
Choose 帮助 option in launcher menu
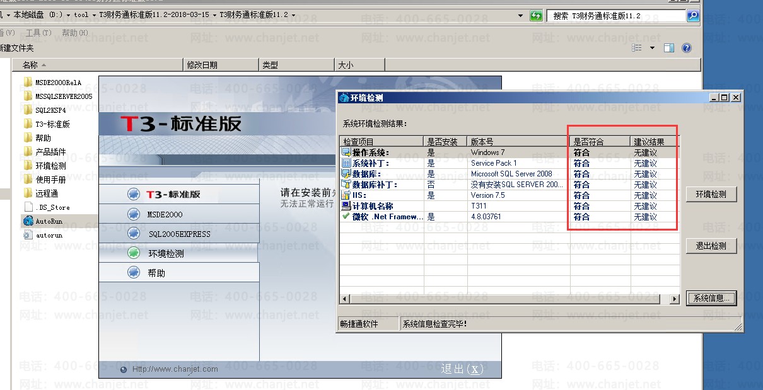[x=179, y=273]
